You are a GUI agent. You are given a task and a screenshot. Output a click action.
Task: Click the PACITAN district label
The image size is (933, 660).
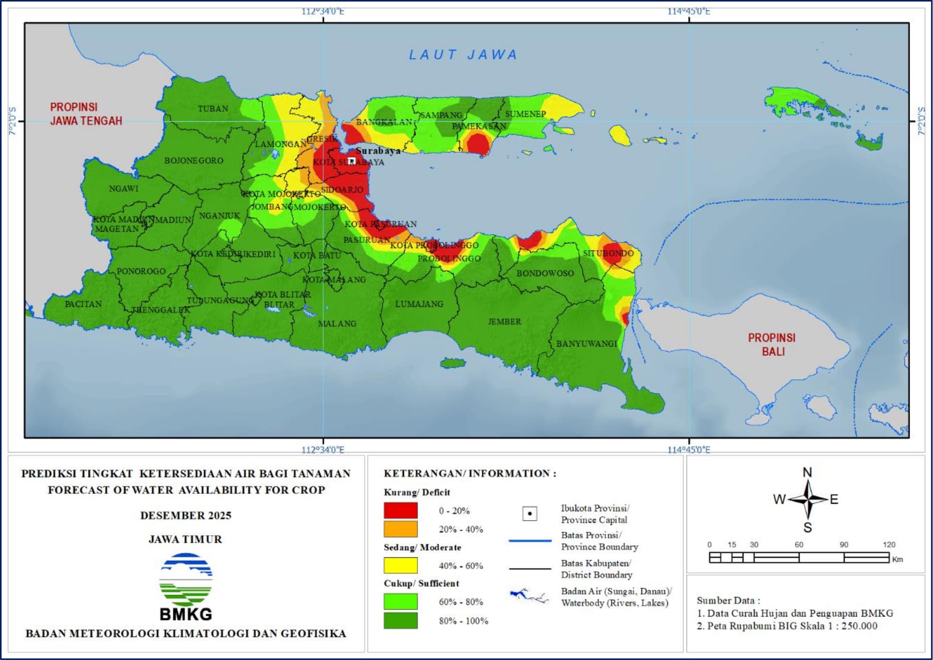tap(83, 304)
